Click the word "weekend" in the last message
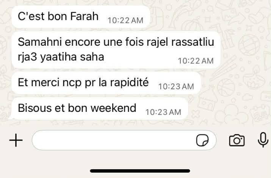This screenshot has height=178, width=271. coord(114,108)
